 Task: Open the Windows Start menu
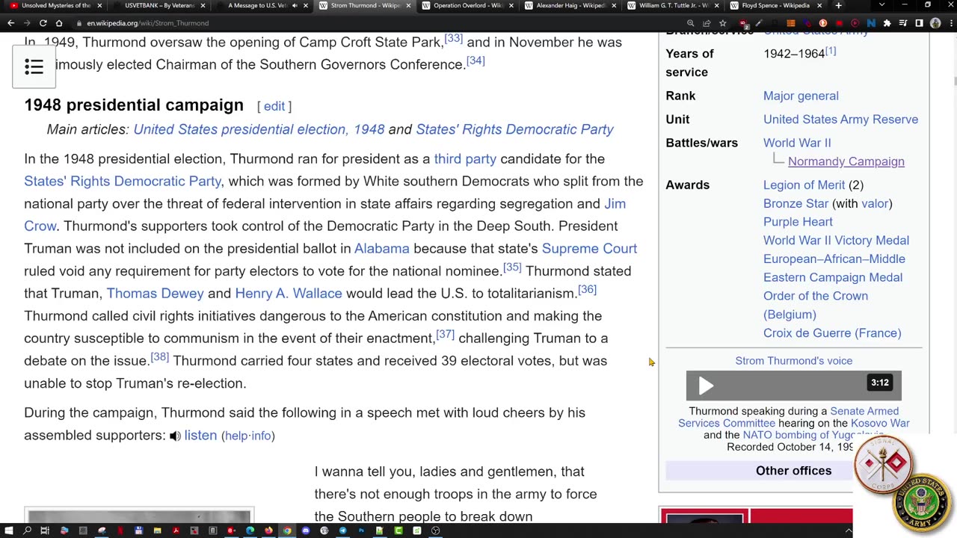8,531
